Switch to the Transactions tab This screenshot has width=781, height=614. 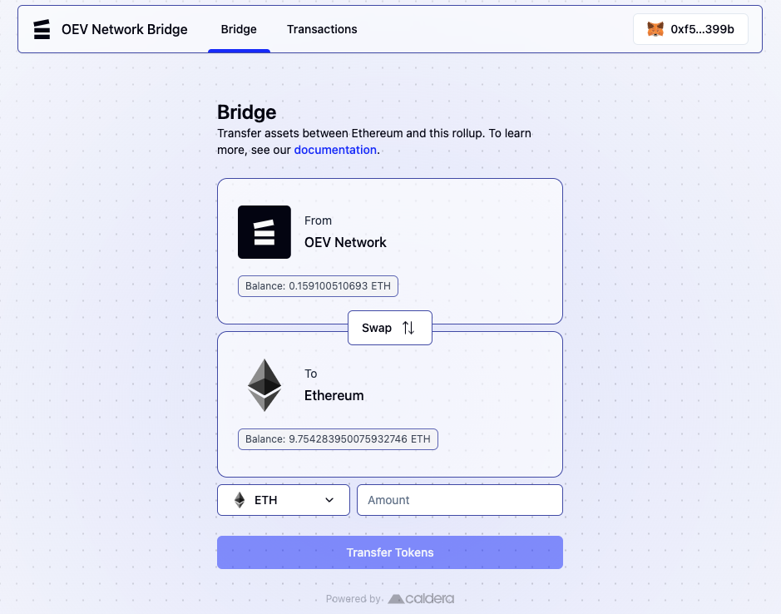tap(322, 29)
